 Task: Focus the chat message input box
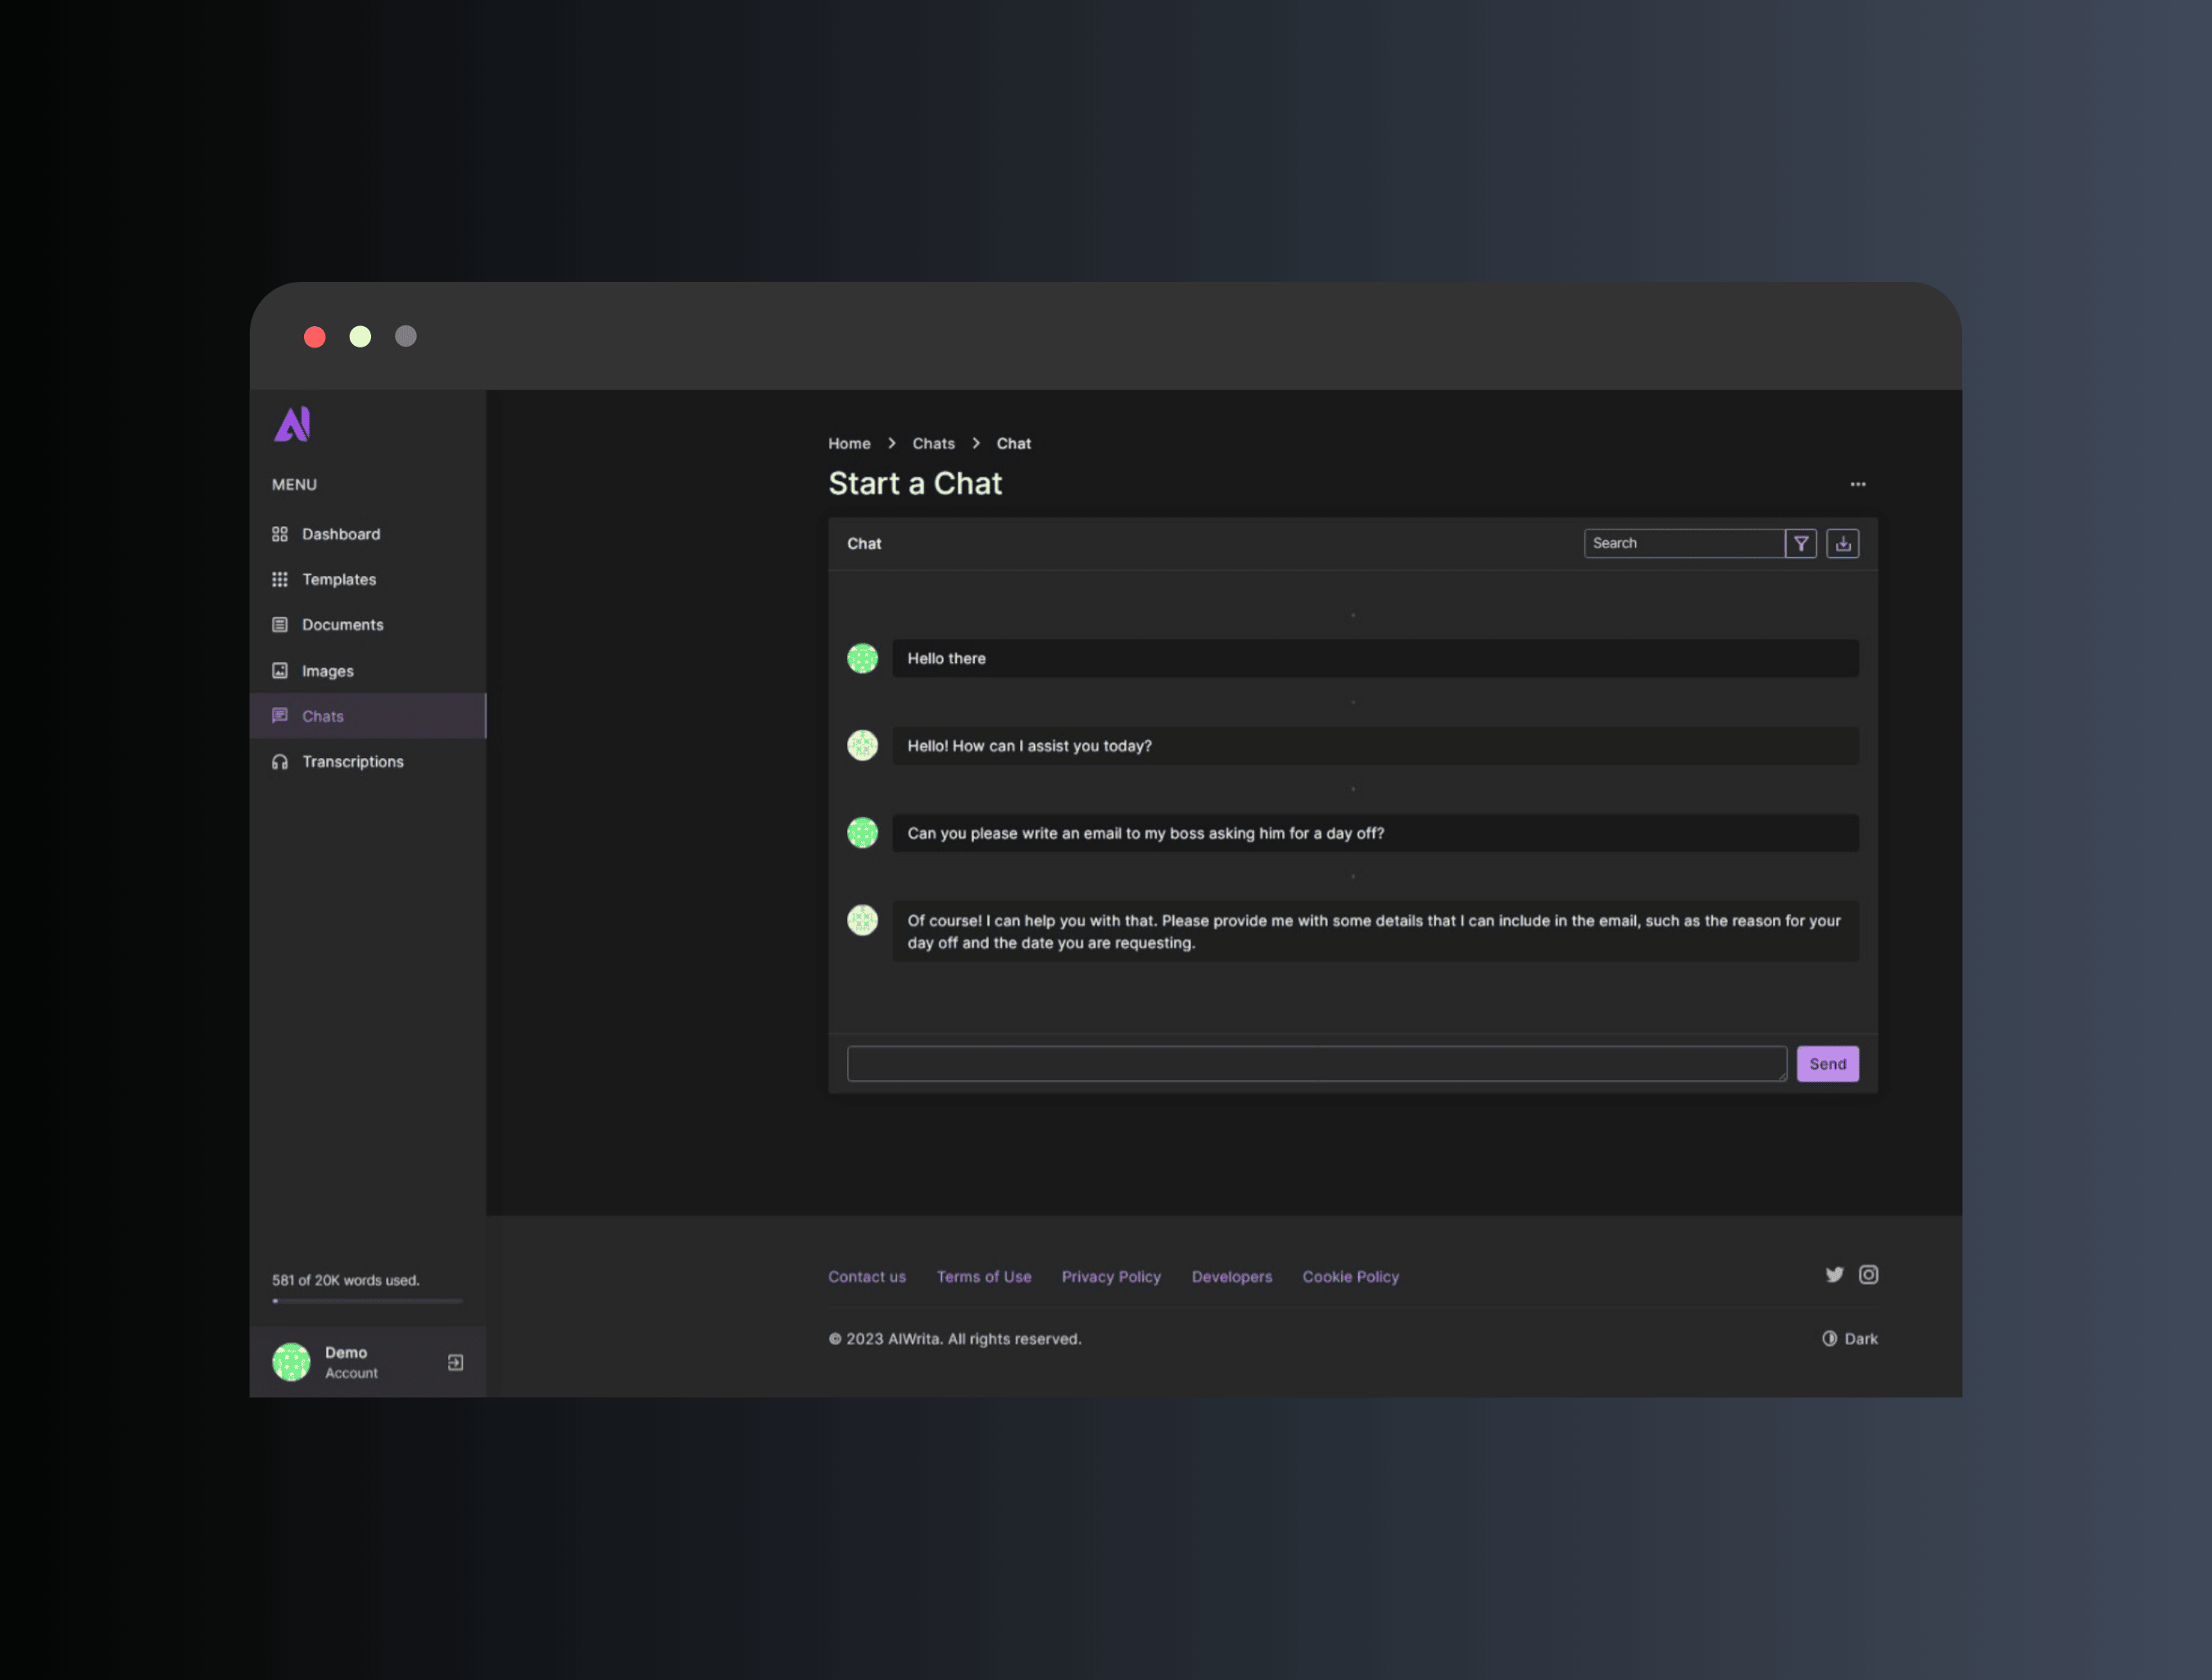[1316, 1064]
